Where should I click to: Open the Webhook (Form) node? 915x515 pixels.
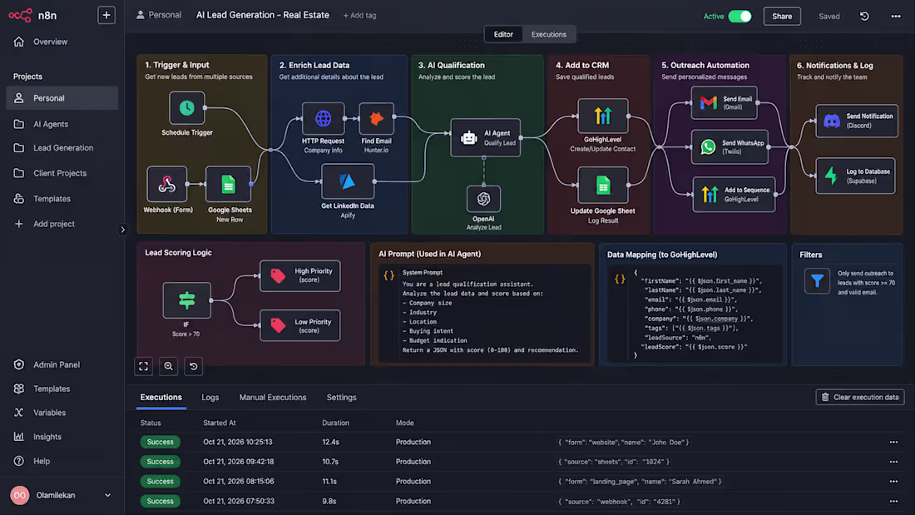point(167,185)
